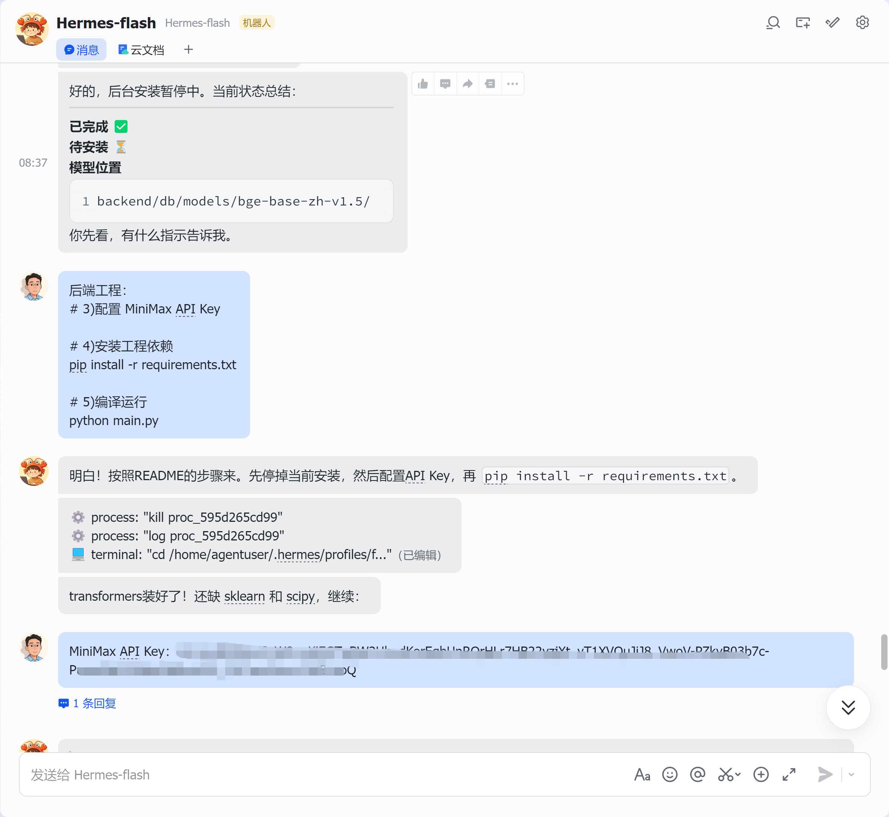Screen dimensions: 889x817
Task: Click the user avatar beside the 后端工程 message
Action: tap(34, 286)
